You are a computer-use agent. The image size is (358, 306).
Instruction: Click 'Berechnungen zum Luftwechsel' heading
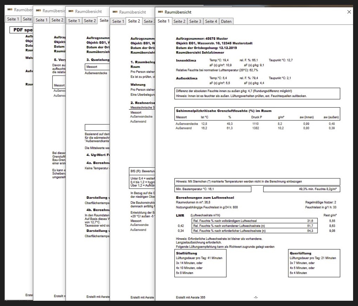205,198
